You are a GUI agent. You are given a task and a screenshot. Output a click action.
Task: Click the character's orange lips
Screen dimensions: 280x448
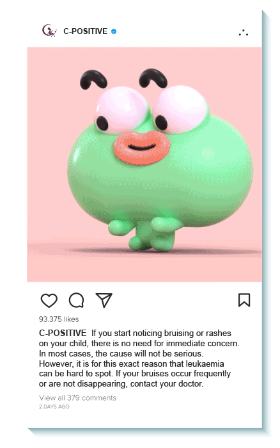click(x=142, y=148)
